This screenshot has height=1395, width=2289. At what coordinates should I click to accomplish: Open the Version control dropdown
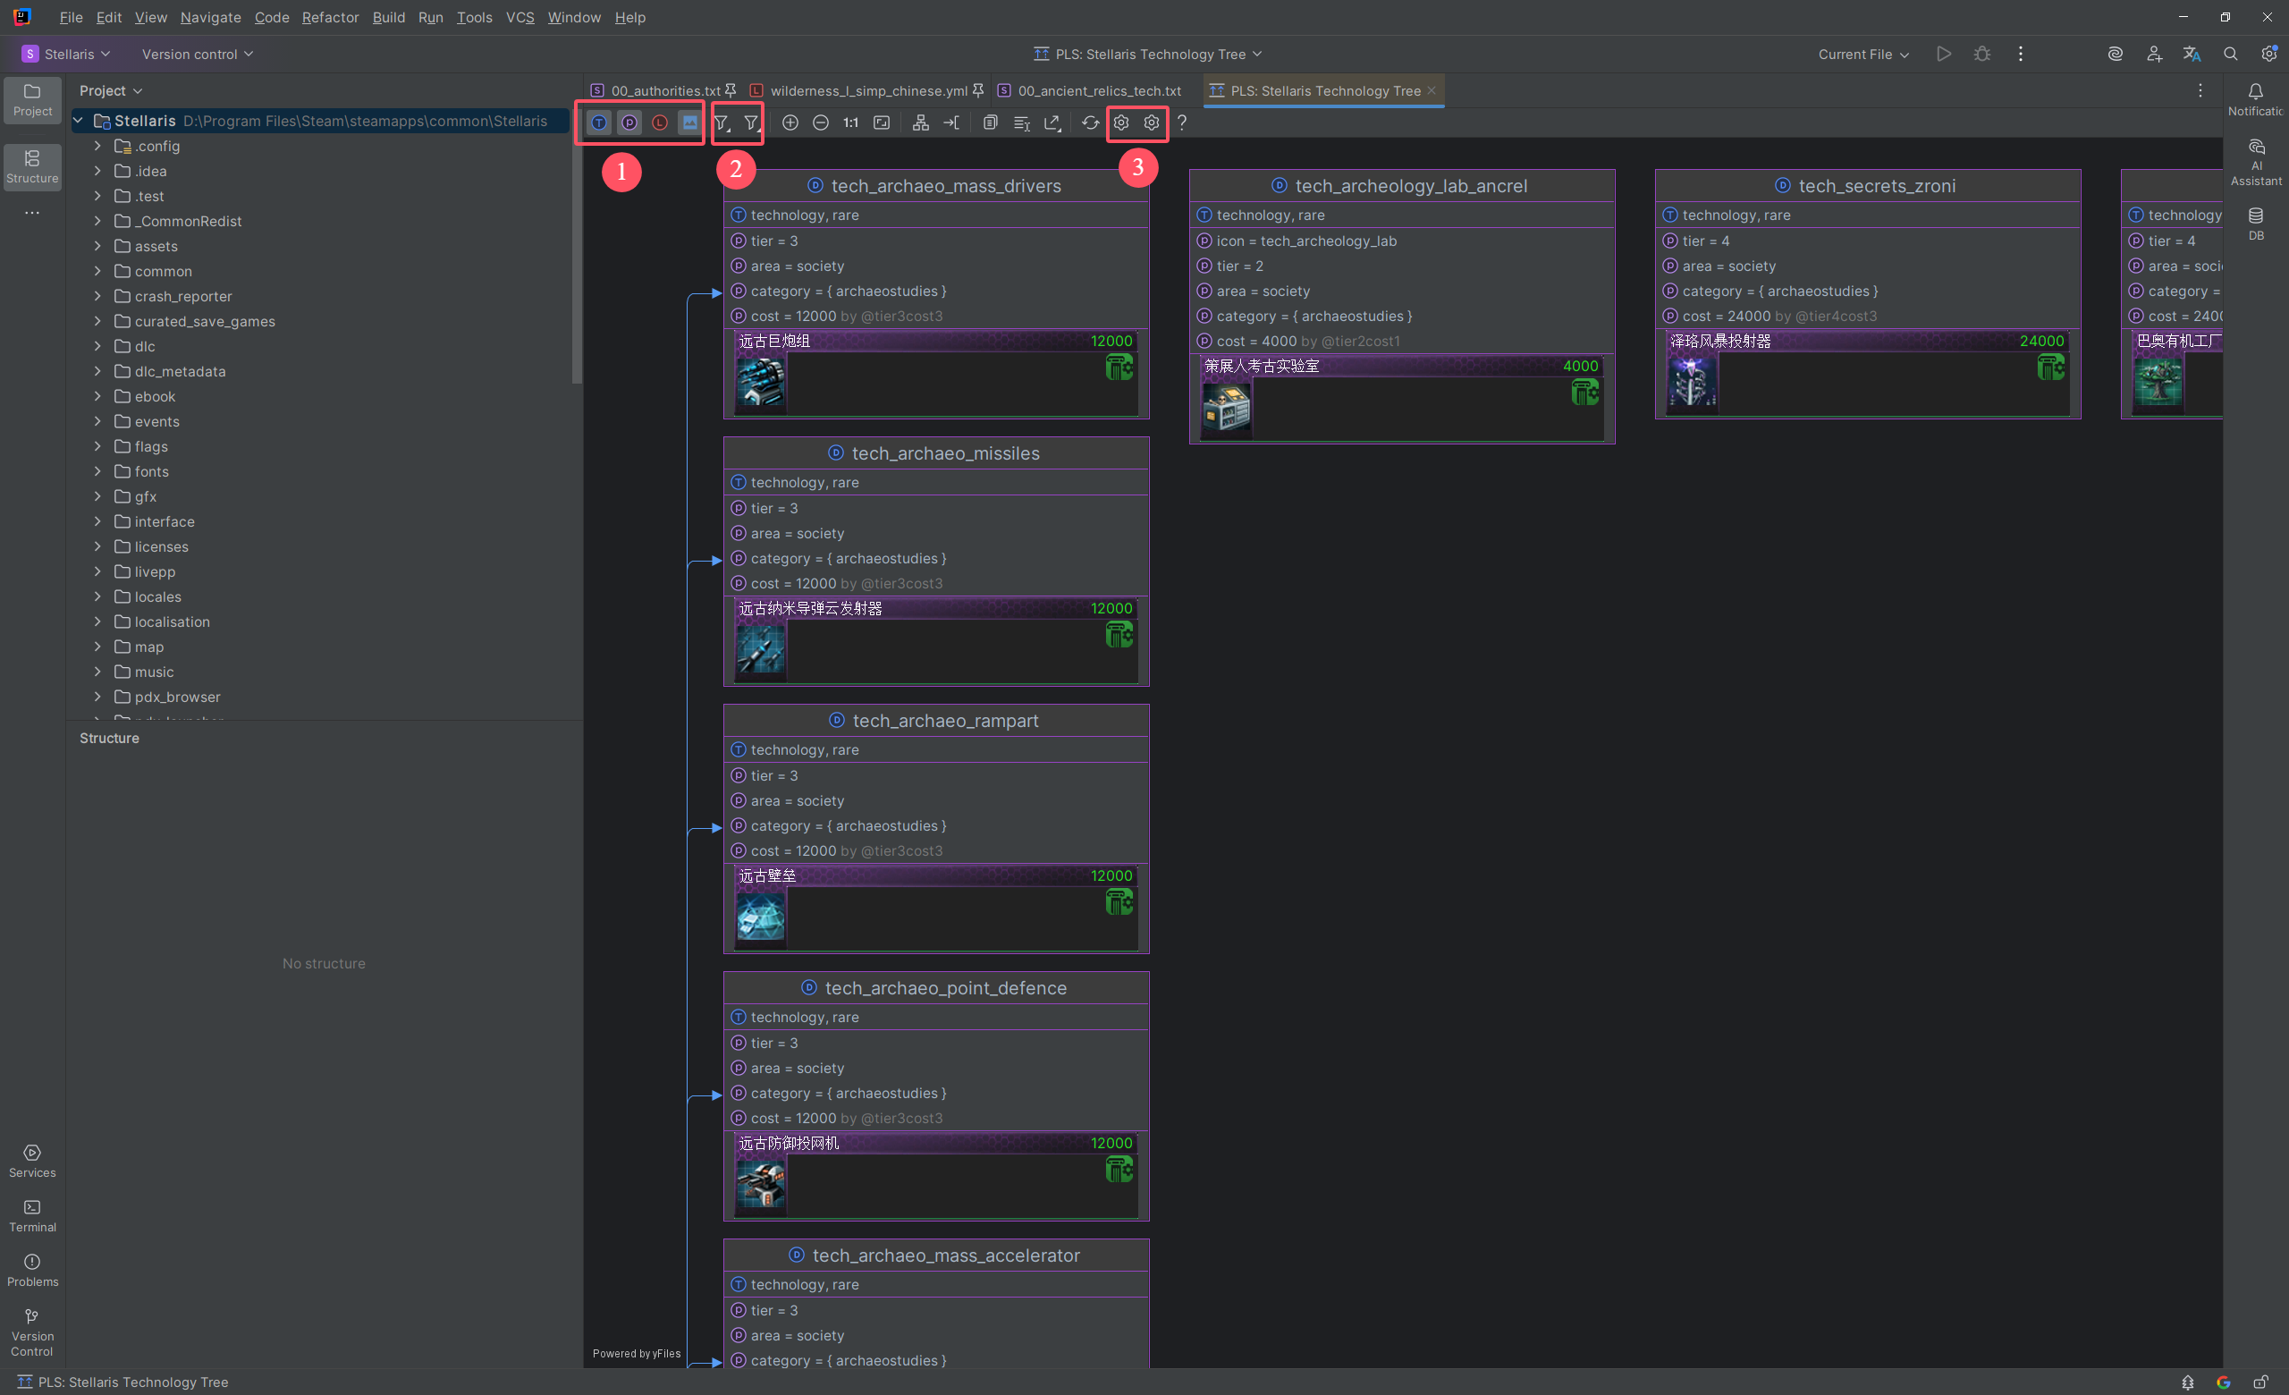pyautogui.click(x=197, y=54)
